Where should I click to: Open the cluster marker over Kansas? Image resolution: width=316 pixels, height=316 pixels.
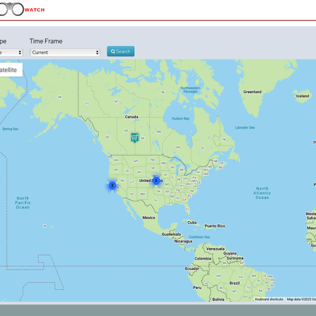click(x=156, y=181)
